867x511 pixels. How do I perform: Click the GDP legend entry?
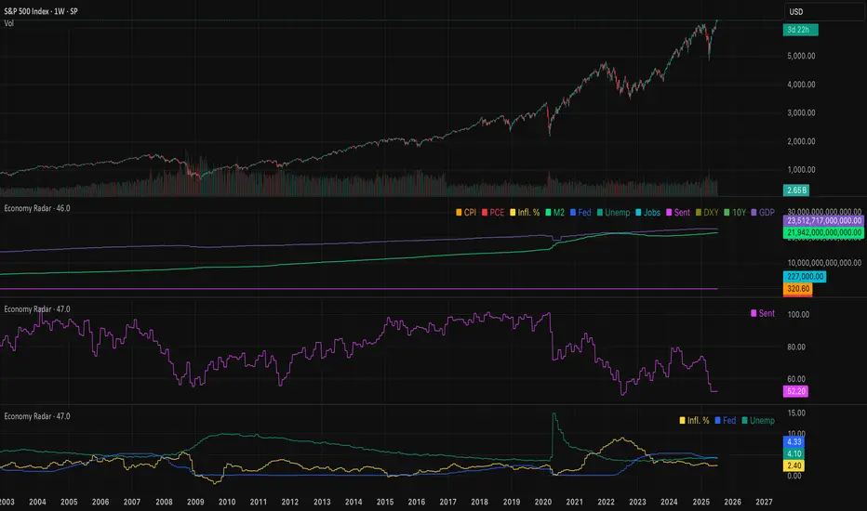[763, 213]
